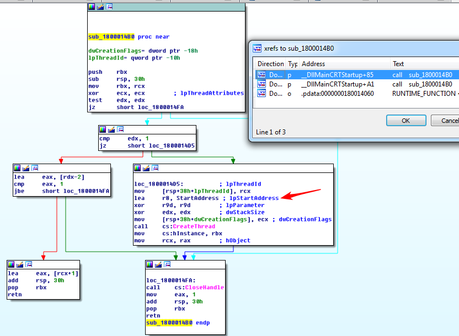
Task: Click the edit icon on sub_1800014B0 node header
Action: pos(100,7)
